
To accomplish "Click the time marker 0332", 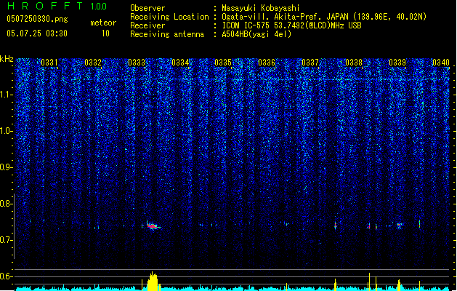I will click(93, 63).
